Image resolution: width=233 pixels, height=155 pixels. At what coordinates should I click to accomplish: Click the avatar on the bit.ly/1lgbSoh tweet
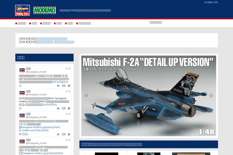[22, 70]
